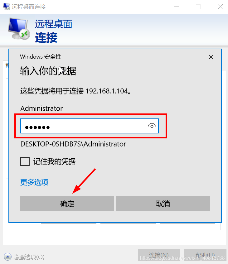Check the 记住我的凭据 checkbox
This screenshot has height=264, width=228.
pos(25,161)
